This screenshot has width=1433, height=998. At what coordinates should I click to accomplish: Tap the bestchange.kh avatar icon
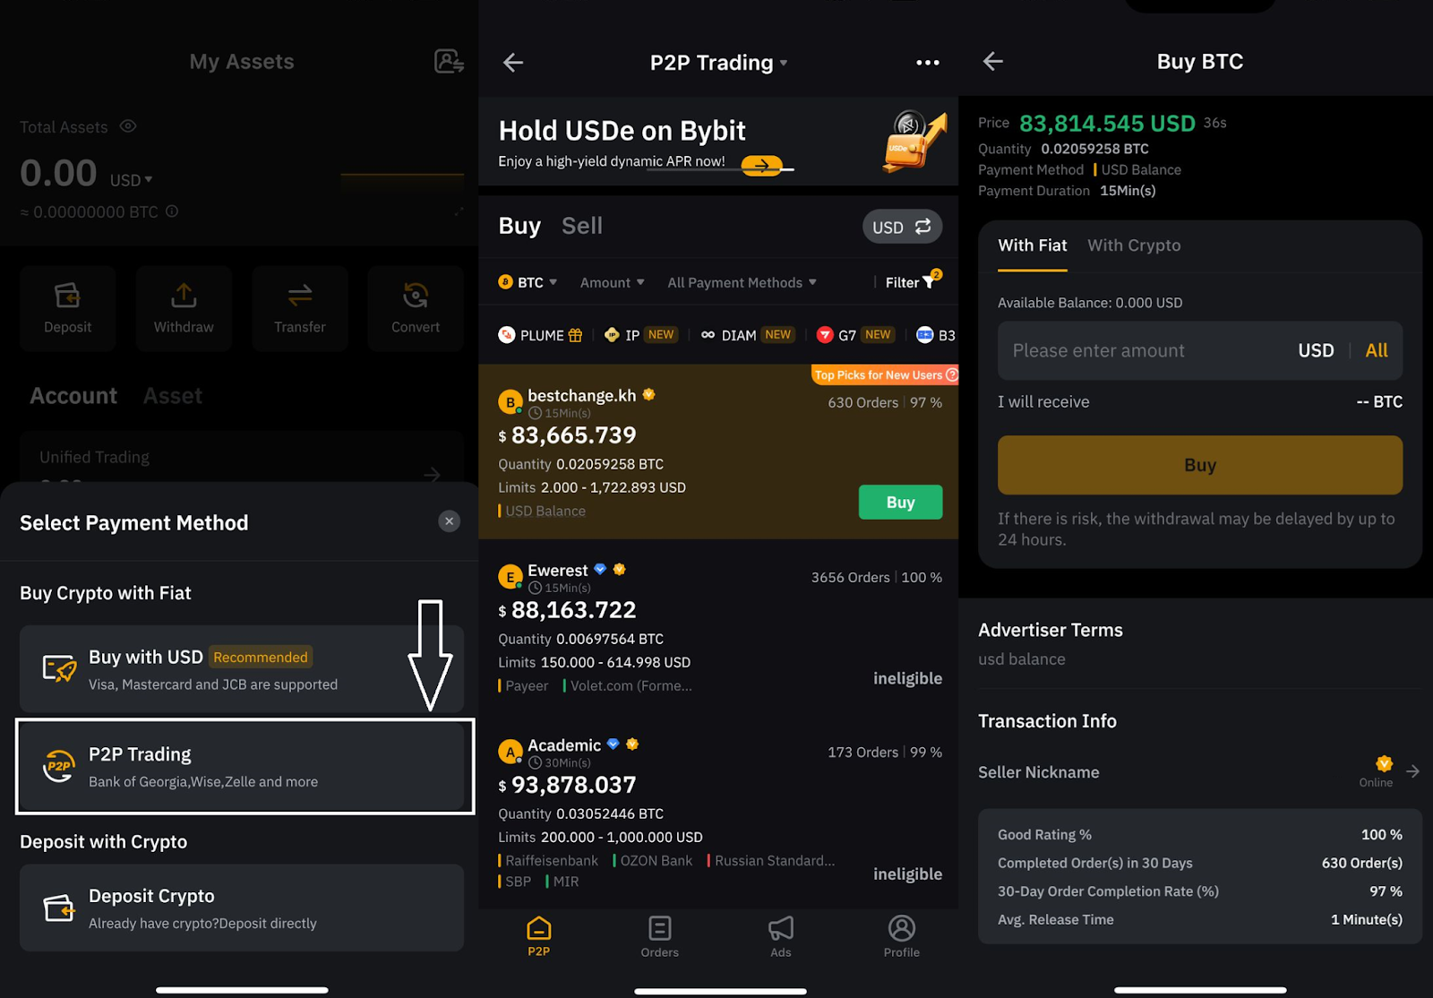(x=511, y=402)
